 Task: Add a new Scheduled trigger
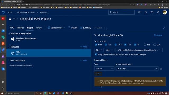coord(83,46)
